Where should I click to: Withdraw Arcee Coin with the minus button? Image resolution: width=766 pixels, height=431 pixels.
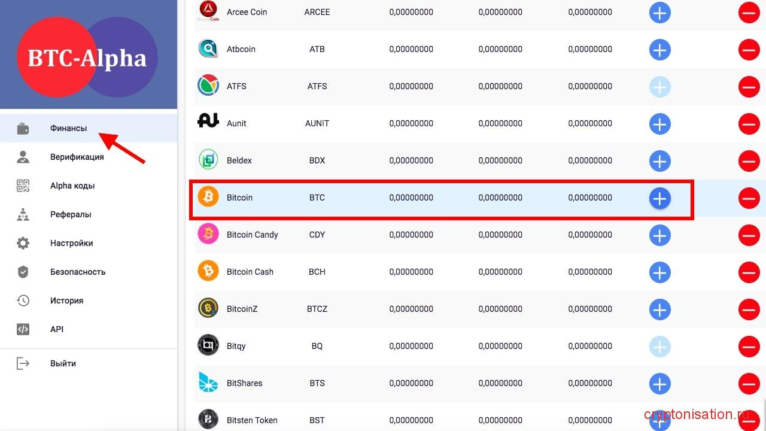[x=749, y=13]
